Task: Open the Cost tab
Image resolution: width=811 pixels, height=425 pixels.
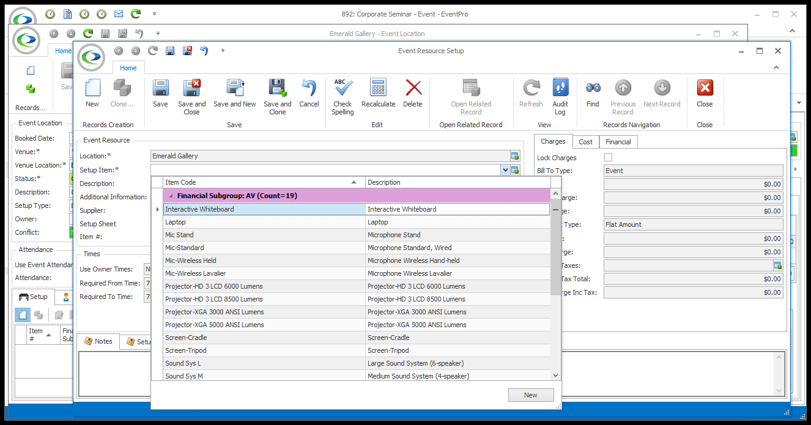Action: point(586,142)
